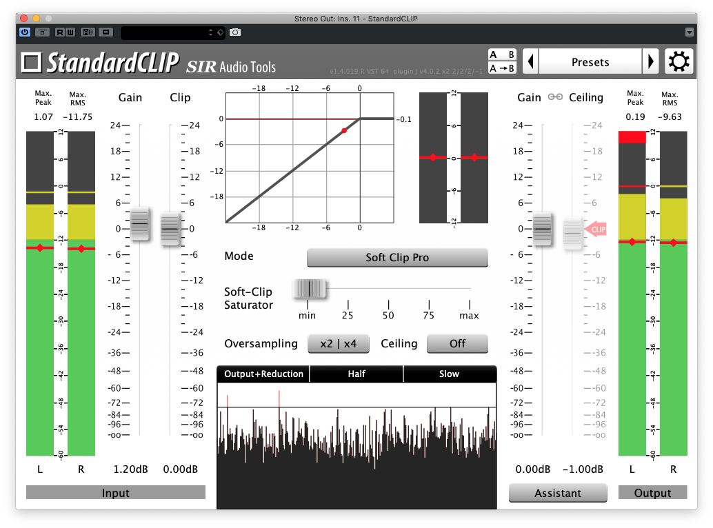Screen dimensions: 713x528
Task: Click the StandardCLIP square logo icon
Action: (32, 62)
